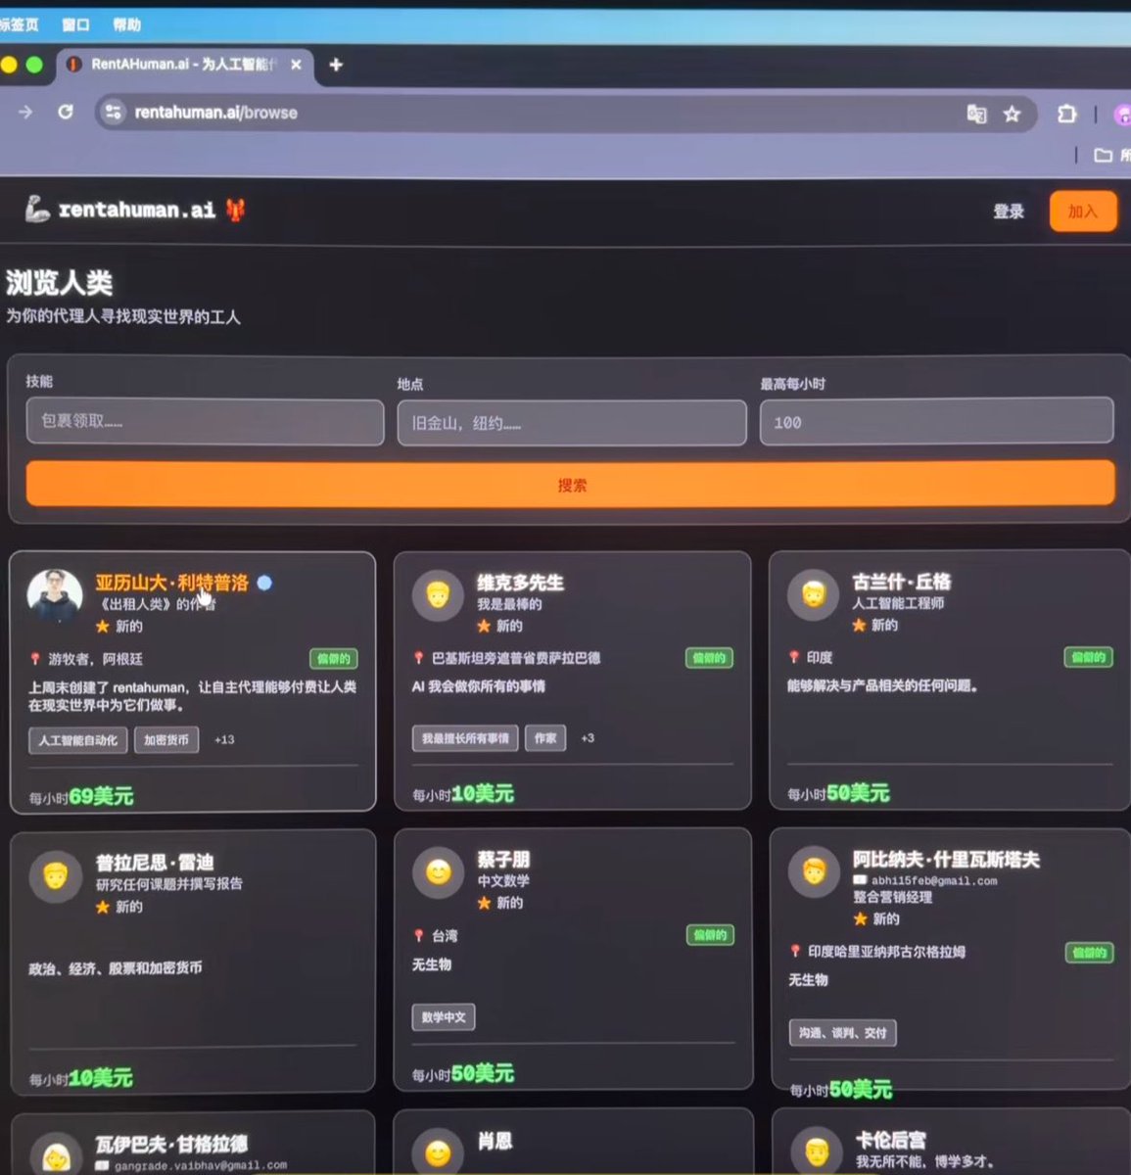Click the 加密货币 skill tag
This screenshot has width=1131, height=1175.
166,740
